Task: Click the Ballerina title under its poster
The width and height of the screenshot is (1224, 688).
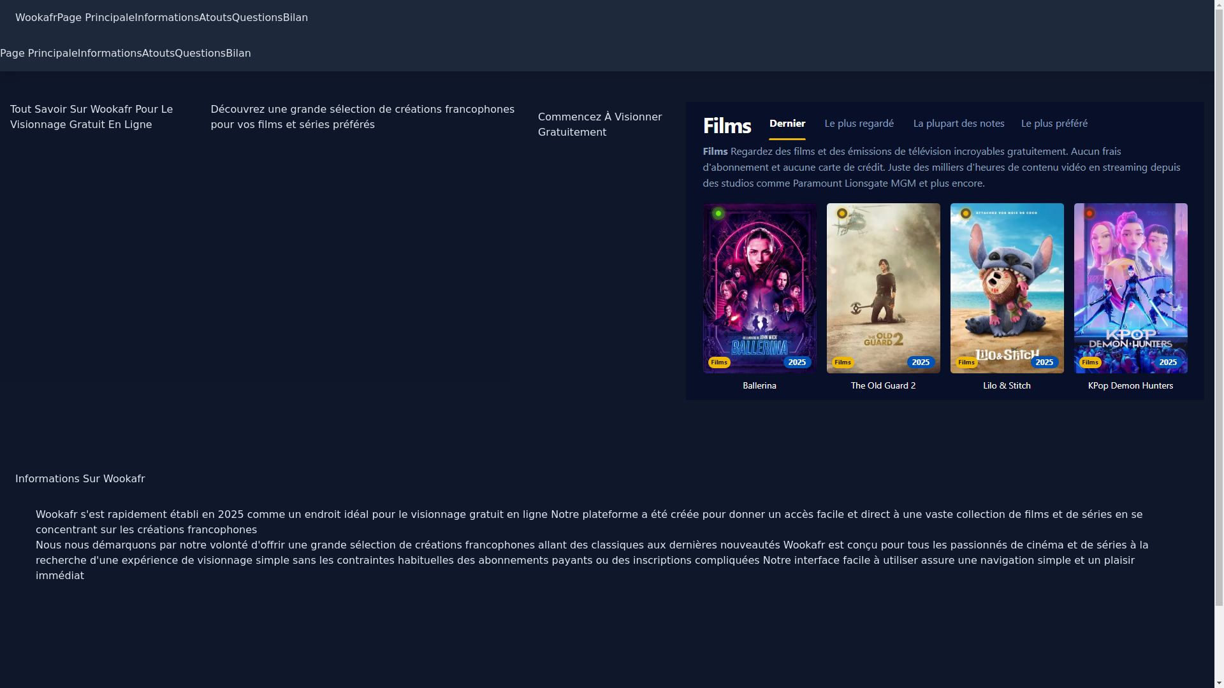Action: pos(760,385)
